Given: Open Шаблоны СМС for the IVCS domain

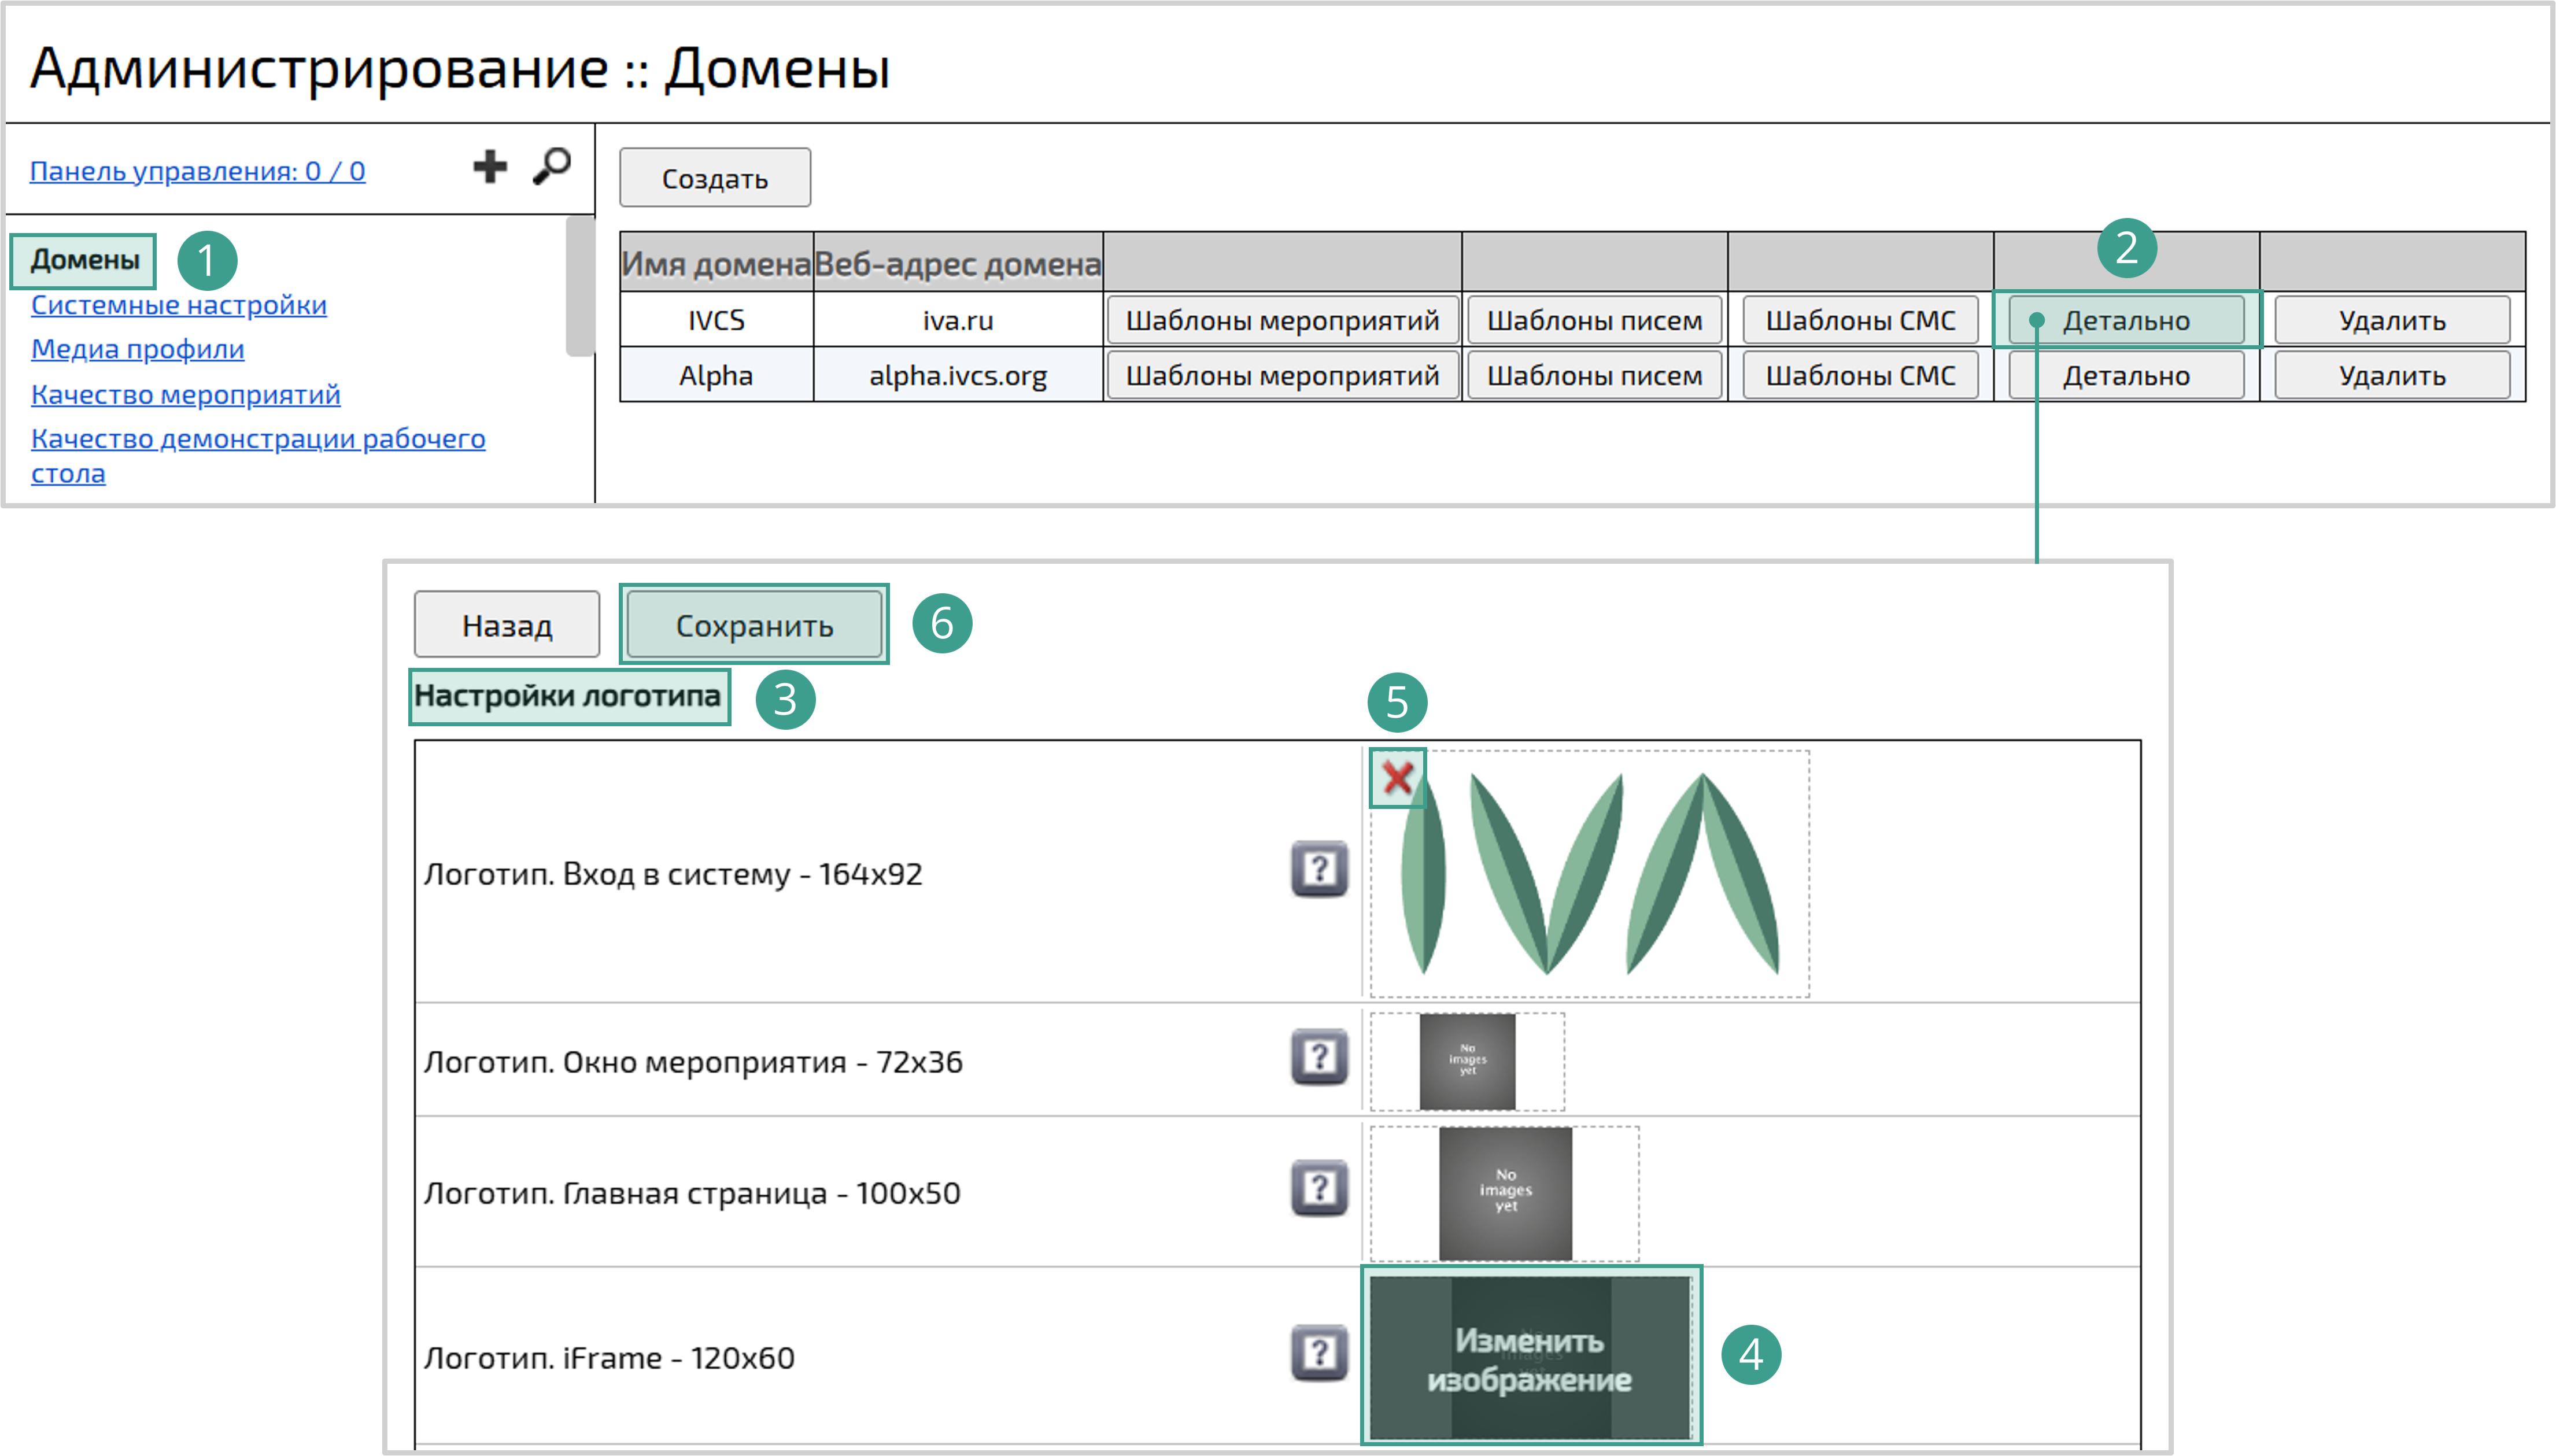Looking at the screenshot, I should [1860, 321].
